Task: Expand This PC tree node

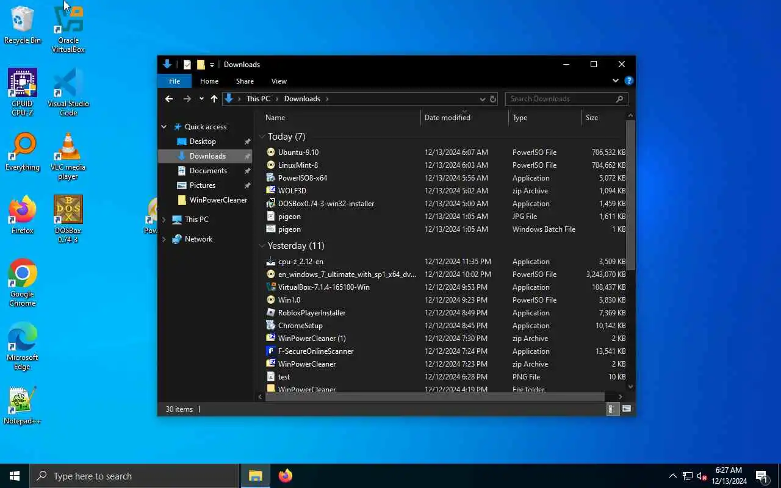Action: point(164,220)
